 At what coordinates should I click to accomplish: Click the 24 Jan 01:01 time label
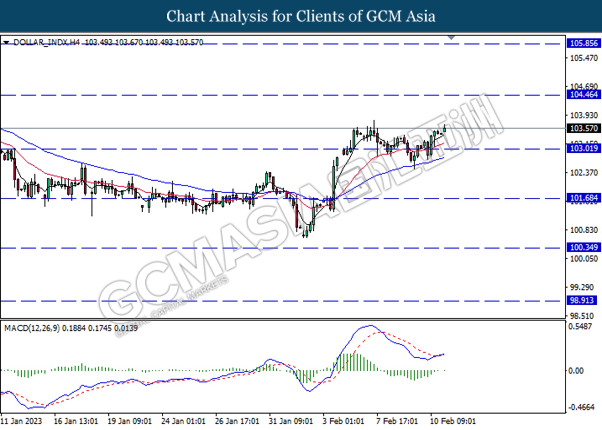183,421
